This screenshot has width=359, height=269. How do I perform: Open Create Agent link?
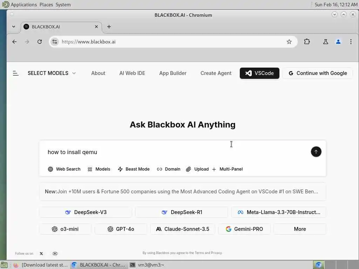[216, 73]
